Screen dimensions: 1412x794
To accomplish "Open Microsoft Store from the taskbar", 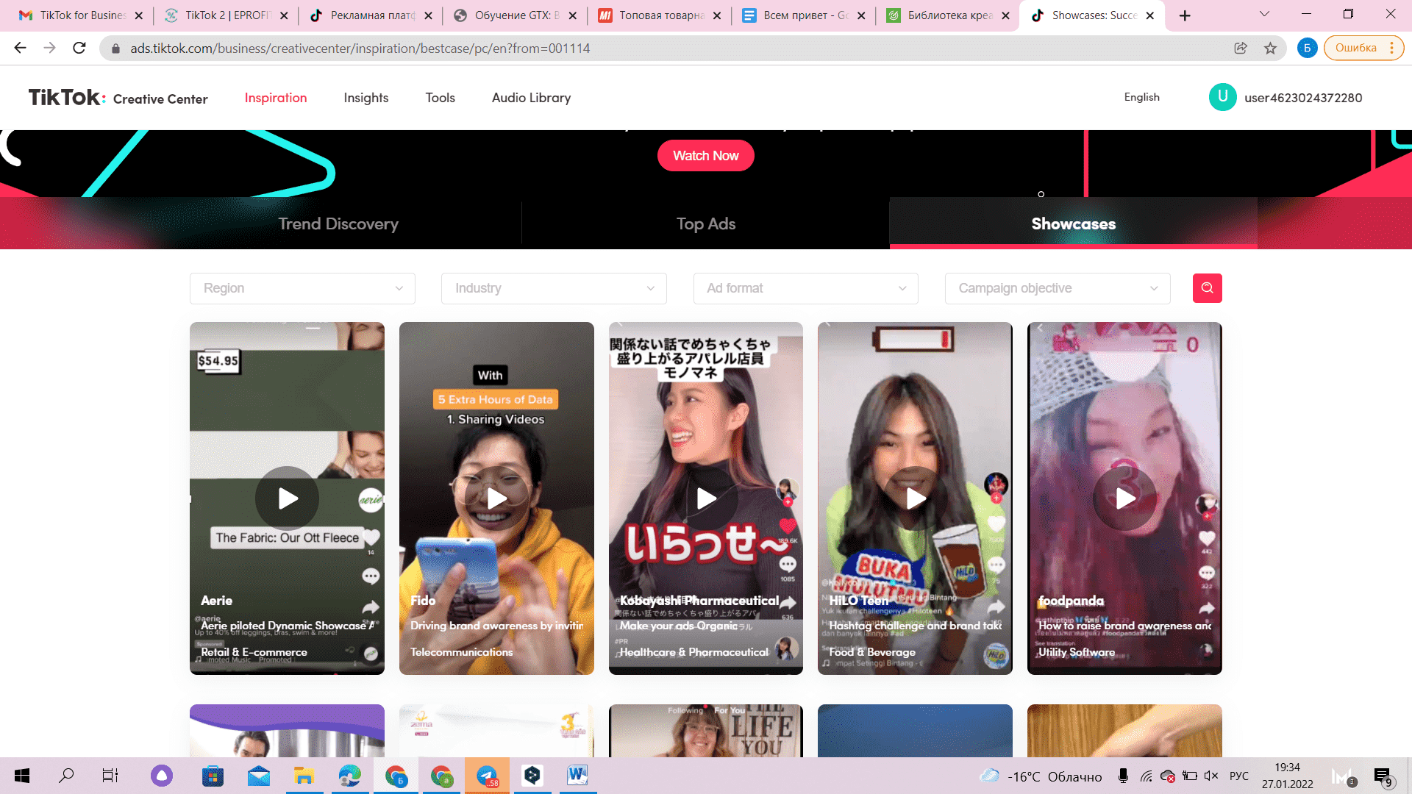I will point(213,776).
